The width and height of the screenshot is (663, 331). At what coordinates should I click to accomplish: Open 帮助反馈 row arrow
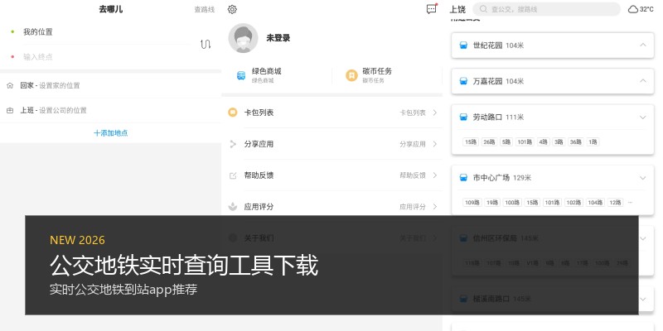[x=434, y=175]
